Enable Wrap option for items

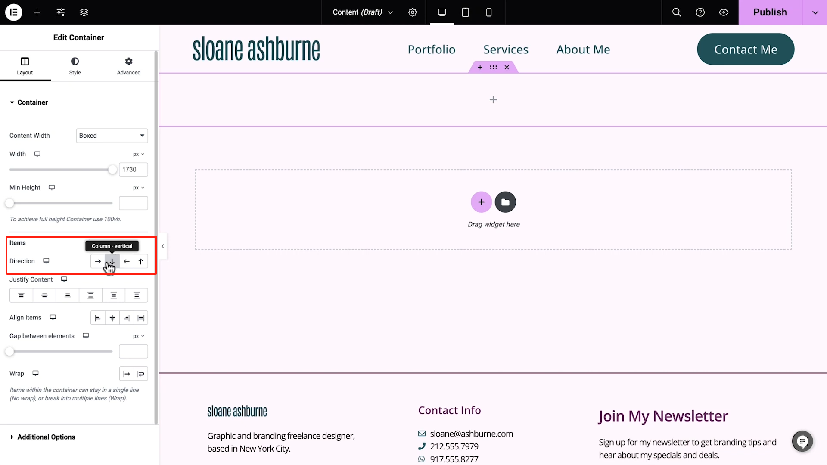click(141, 374)
